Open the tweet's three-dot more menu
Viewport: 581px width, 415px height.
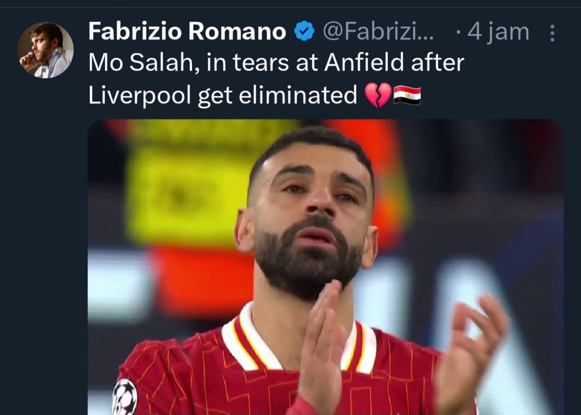pyautogui.click(x=552, y=33)
